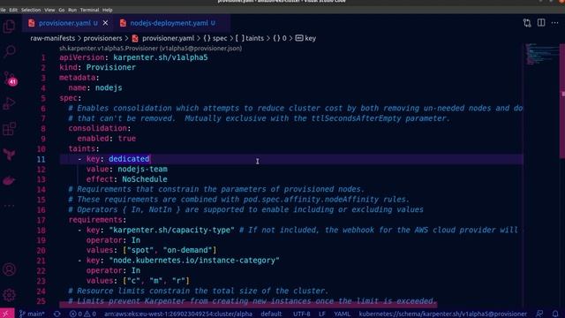Open the Explorer view in activity bar
The width and height of the screenshot is (565, 318).
click(9, 26)
